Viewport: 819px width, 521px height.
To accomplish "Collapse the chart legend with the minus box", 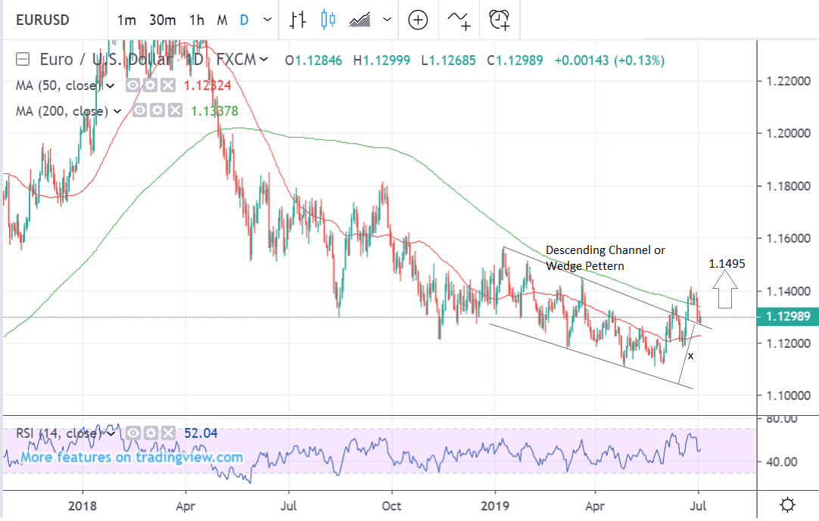I will (23, 59).
